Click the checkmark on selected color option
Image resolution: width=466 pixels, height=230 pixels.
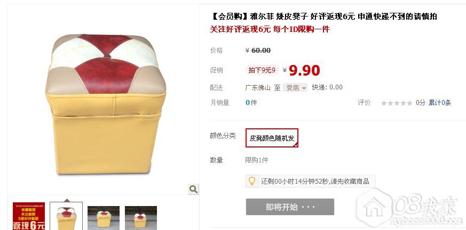pos(295,145)
